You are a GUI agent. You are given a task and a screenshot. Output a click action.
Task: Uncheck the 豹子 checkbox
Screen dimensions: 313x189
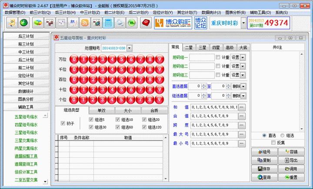tap(63, 124)
